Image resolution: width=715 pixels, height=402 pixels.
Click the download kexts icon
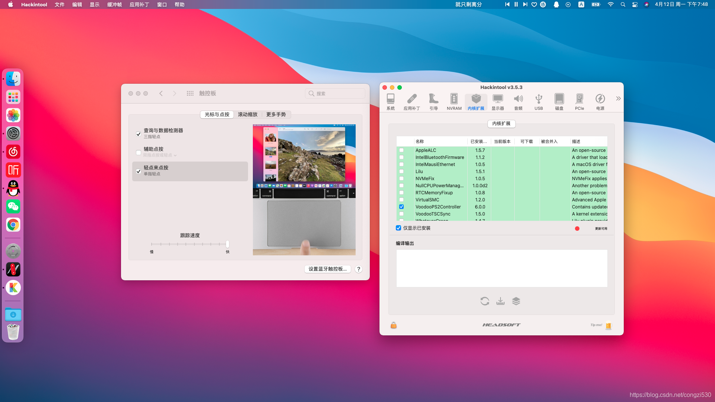point(500,301)
